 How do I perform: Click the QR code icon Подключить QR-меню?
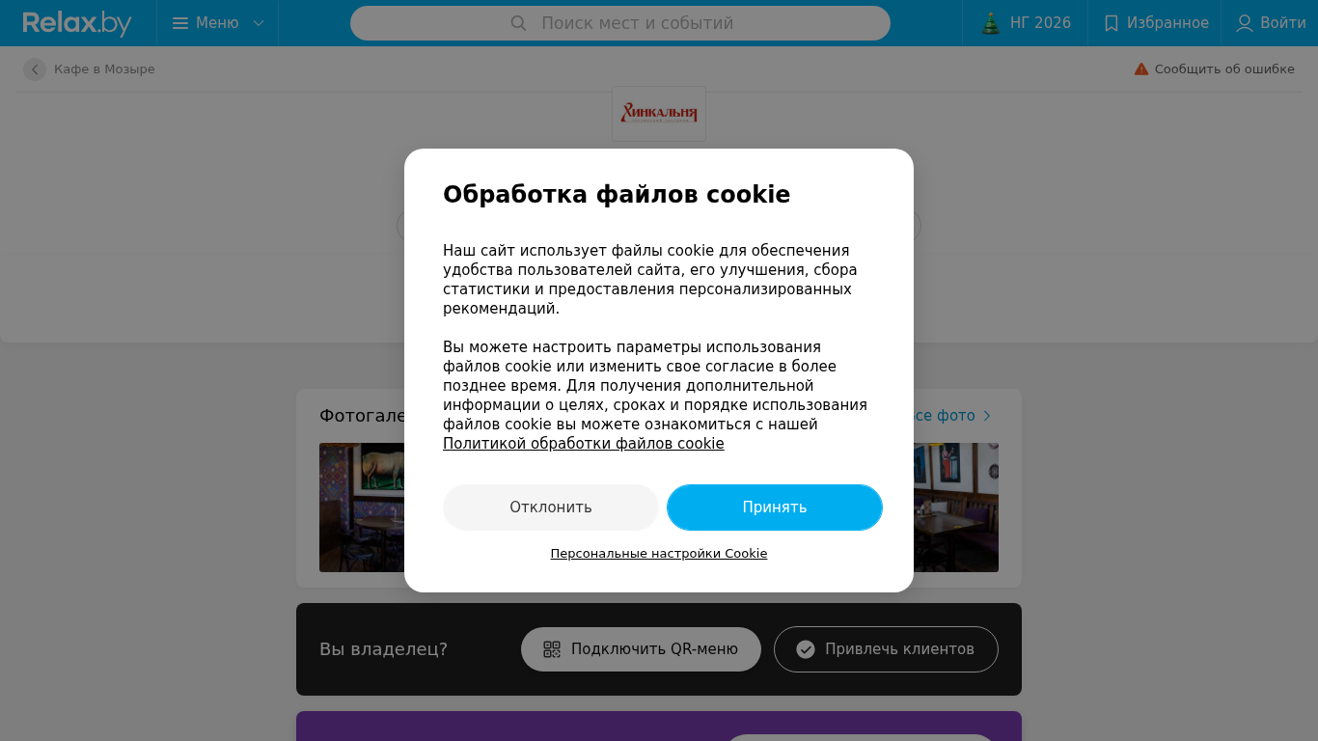pos(552,649)
